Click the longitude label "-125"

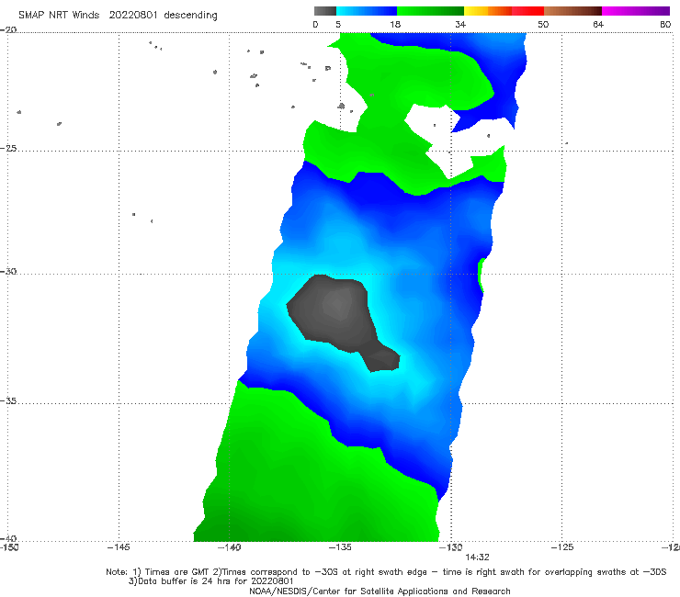pos(562,547)
